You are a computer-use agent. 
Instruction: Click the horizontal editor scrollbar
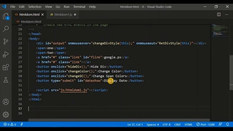tap(119, 120)
